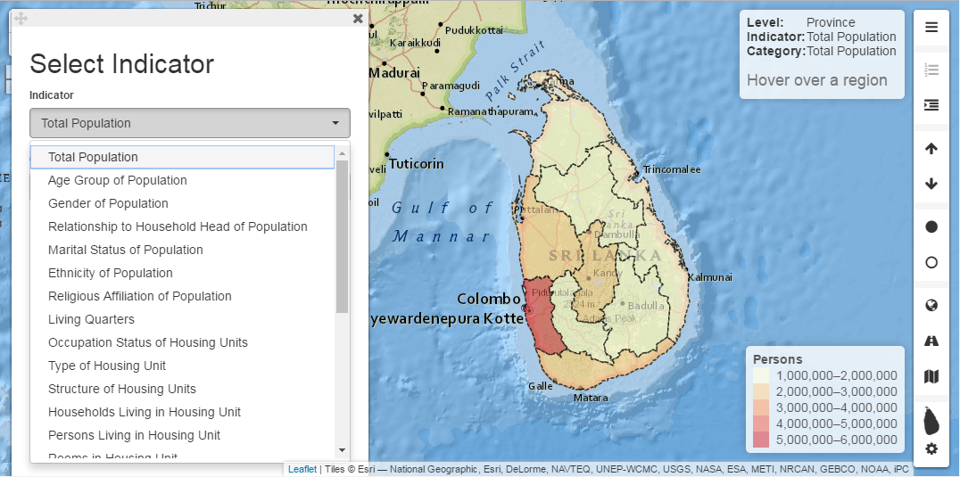Click the indent list icon in toolbar

(x=931, y=105)
